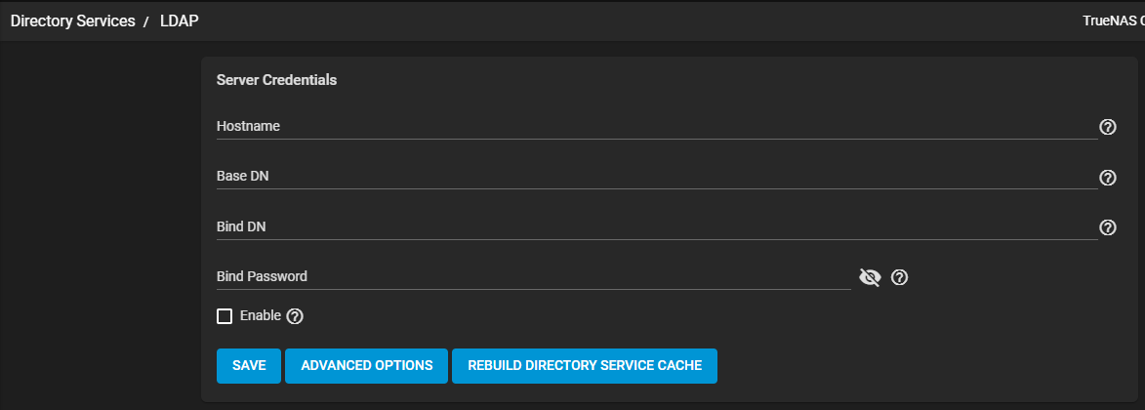Select the Bind DN text field
The width and height of the screenshot is (1145, 410).
[656, 227]
